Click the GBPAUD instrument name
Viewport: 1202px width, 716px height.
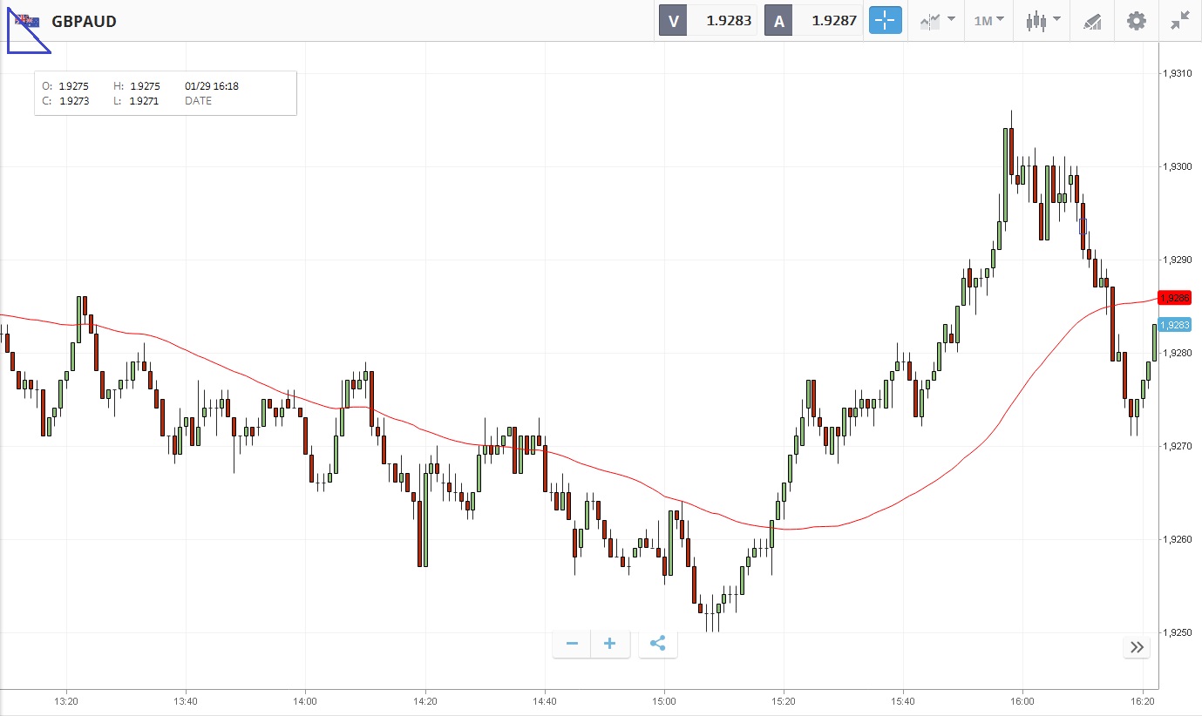point(85,21)
